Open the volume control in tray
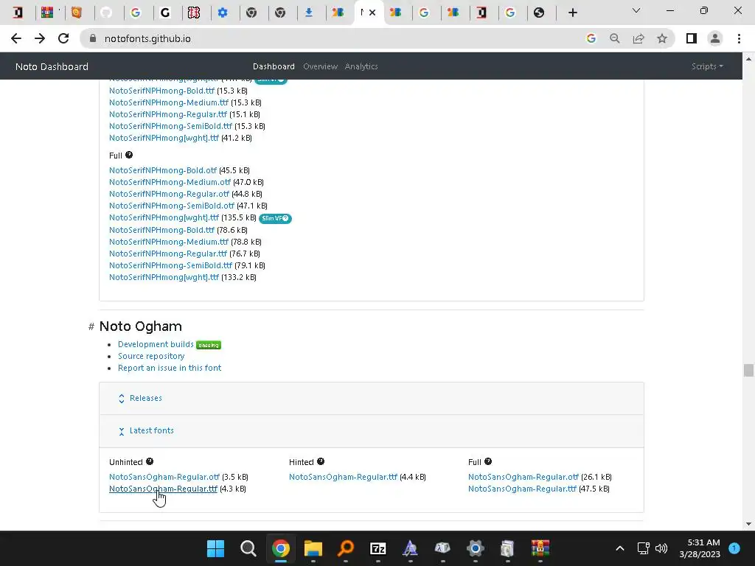This screenshot has width=755, height=566. point(661,548)
